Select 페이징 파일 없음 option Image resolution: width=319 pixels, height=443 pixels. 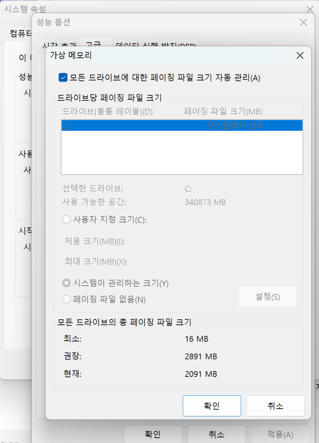pyautogui.click(x=66, y=299)
